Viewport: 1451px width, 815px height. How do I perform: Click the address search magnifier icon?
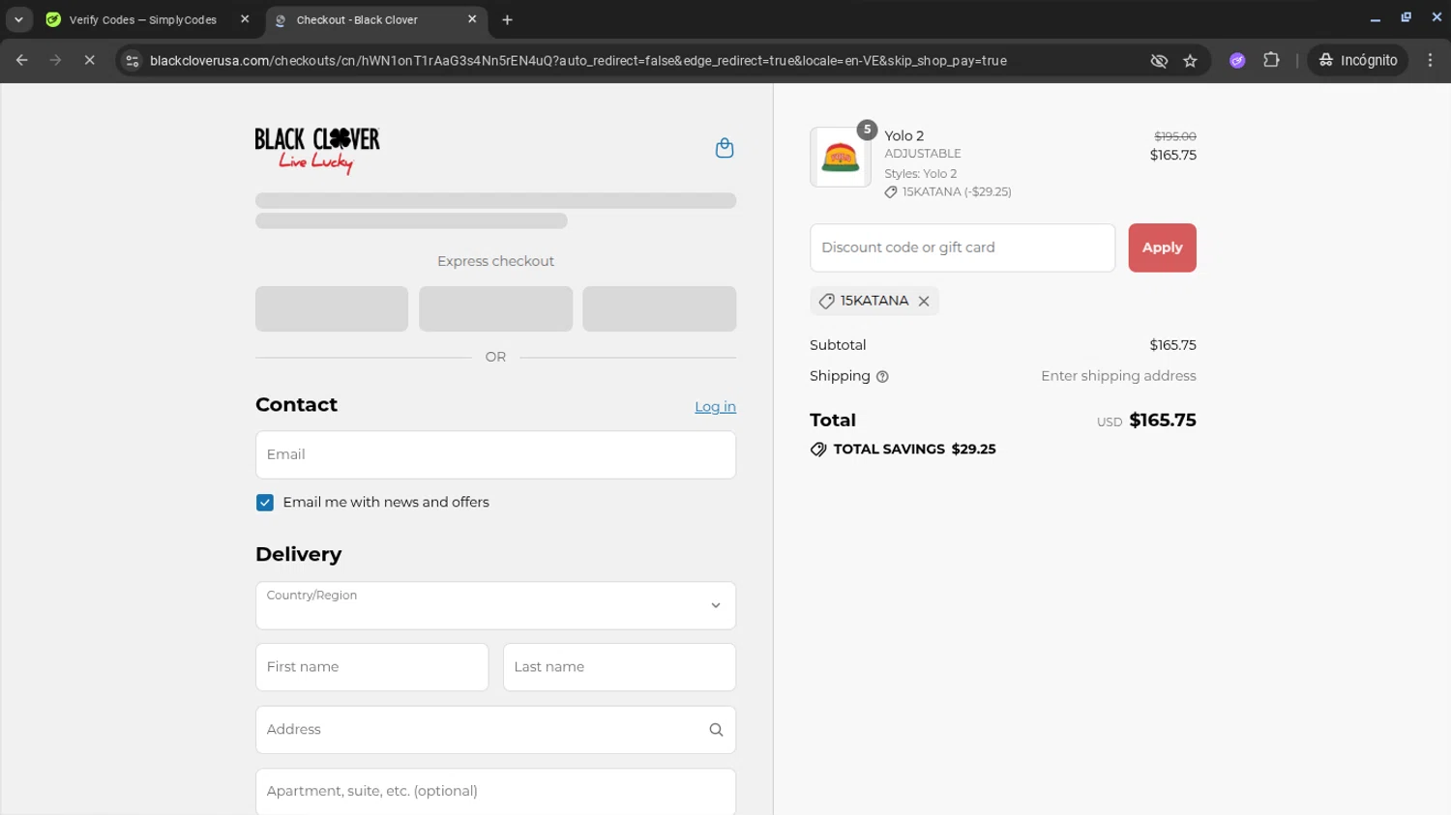(x=716, y=730)
